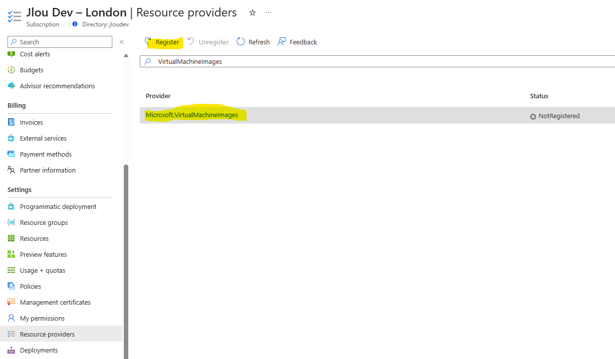Click the Cost alerts dollar icon
Image resolution: width=615 pixels, height=359 pixels.
pyautogui.click(x=11, y=54)
